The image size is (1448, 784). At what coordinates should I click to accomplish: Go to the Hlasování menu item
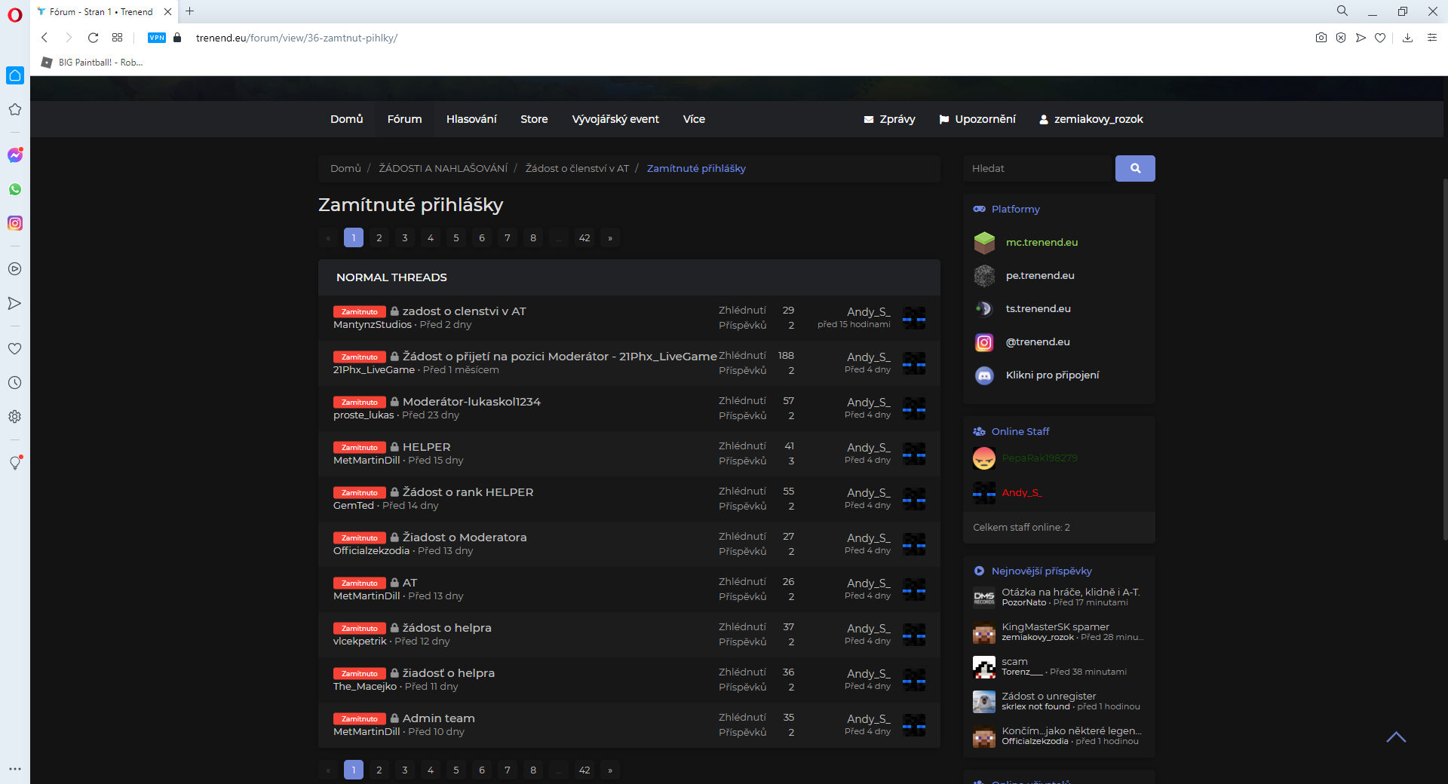point(471,119)
